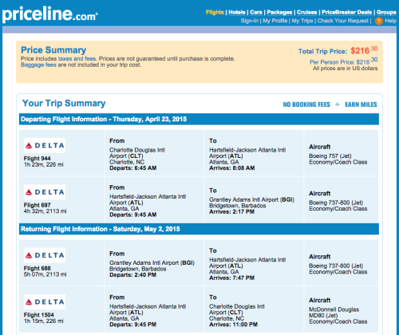Open the Packages section
The width and height of the screenshot is (399, 335).
coord(279,12)
